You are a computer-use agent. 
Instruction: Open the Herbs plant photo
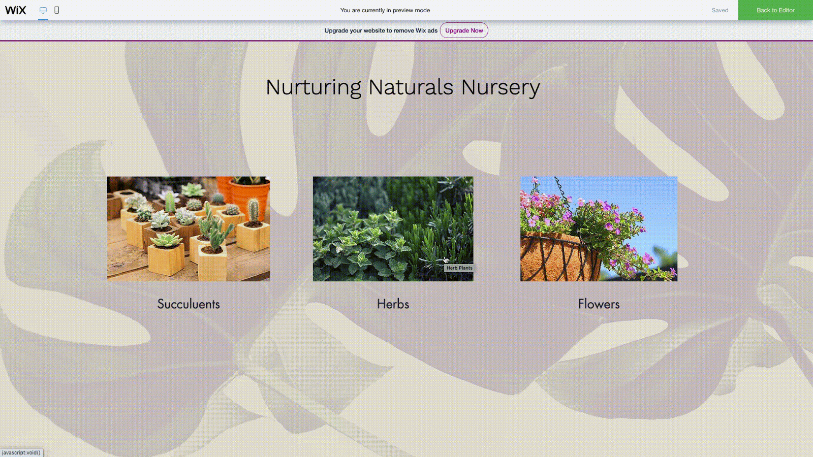393,229
